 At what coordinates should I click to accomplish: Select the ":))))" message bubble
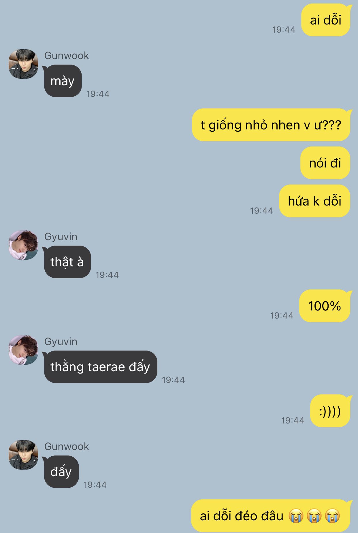(x=330, y=411)
